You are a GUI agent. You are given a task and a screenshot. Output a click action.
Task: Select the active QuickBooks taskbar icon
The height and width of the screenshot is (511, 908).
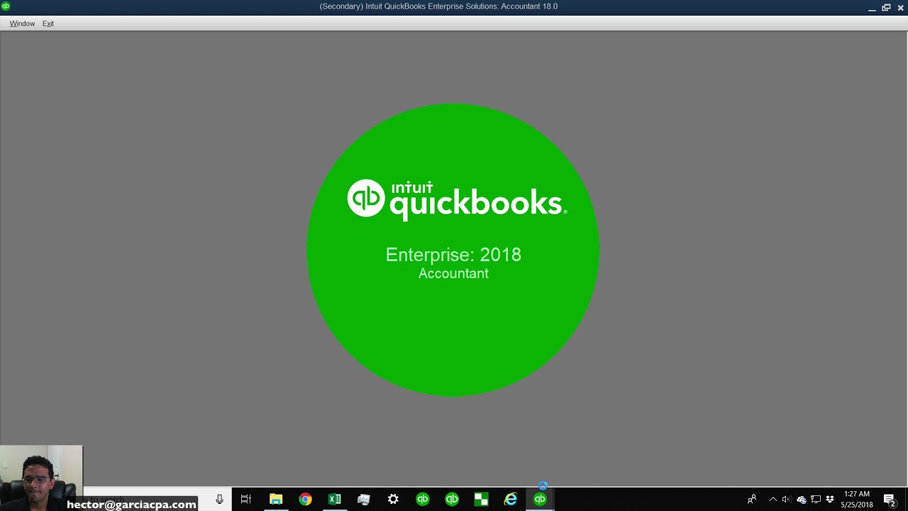[540, 500]
